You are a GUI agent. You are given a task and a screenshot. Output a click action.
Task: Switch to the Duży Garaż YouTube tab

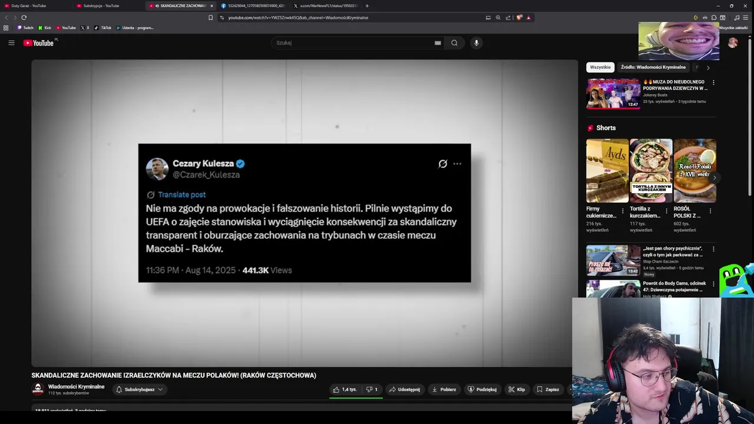35,6
